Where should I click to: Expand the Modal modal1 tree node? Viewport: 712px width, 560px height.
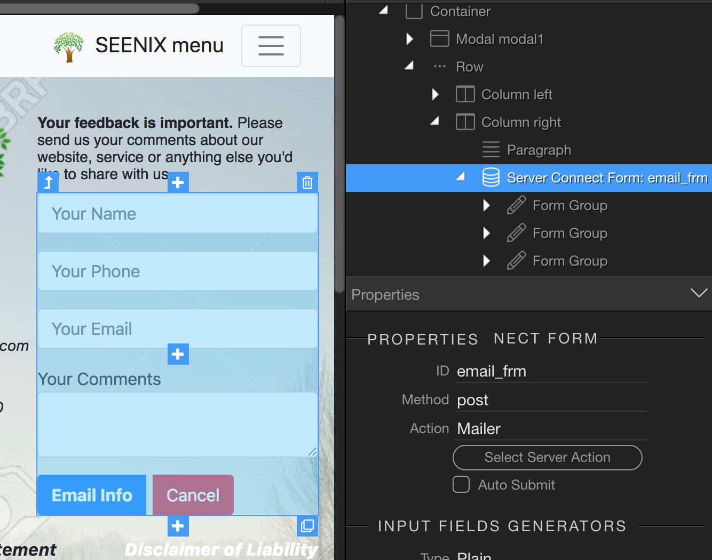(409, 39)
